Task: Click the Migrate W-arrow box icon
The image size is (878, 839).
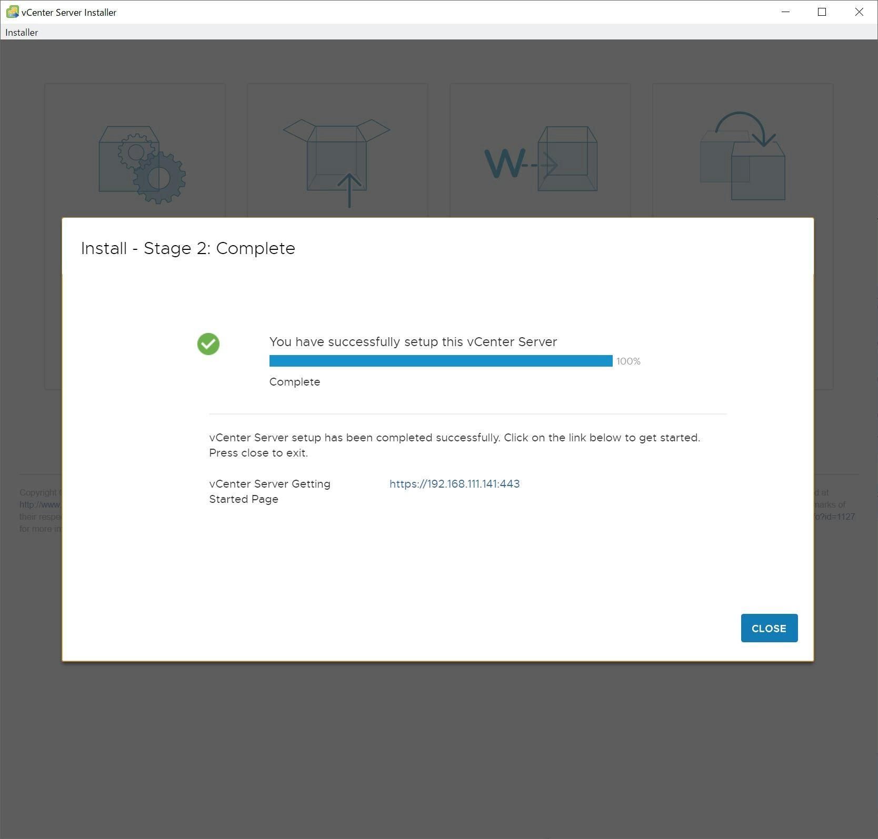Action: tap(541, 159)
